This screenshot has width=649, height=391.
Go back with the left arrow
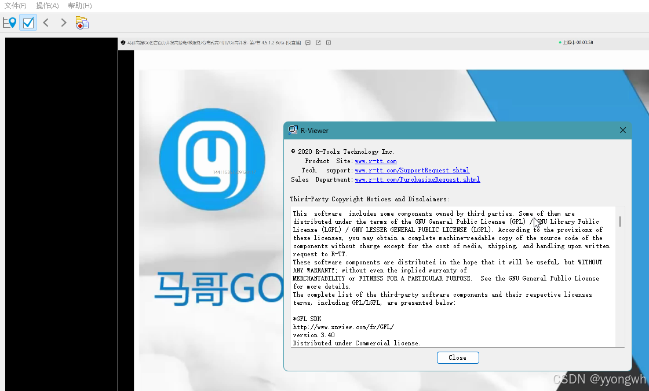point(46,23)
